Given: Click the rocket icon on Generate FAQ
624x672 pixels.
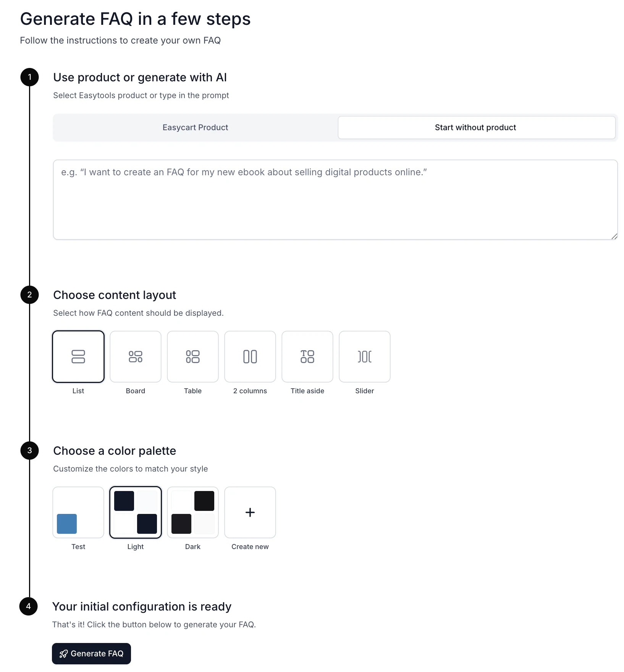Looking at the screenshot, I should pyautogui.click(x=63, y=654).
